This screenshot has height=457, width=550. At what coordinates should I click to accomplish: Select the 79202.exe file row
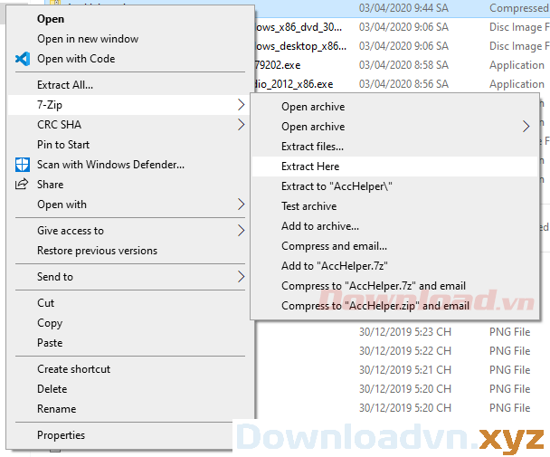(278, 65)
